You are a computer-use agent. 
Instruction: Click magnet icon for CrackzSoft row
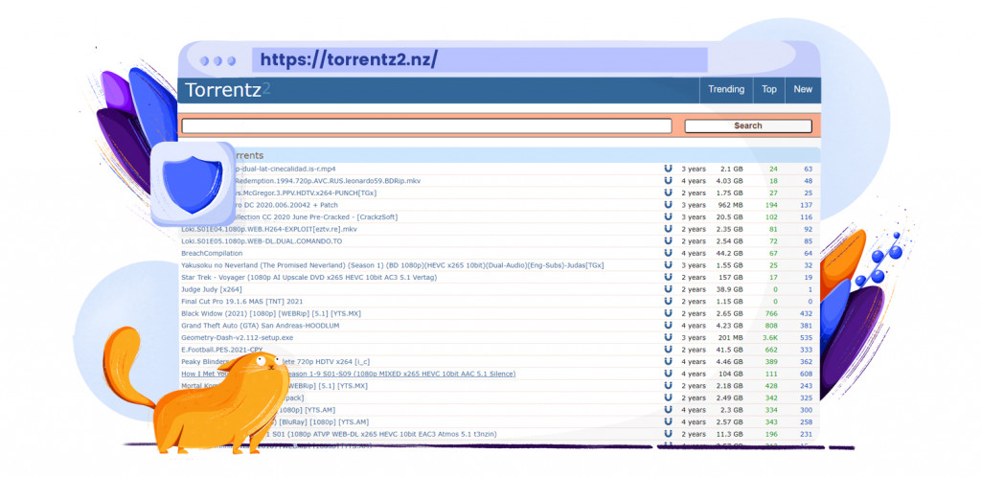[668, 216]
